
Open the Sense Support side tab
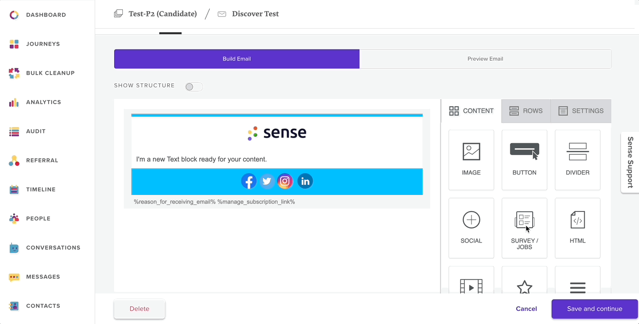point(630,162)
